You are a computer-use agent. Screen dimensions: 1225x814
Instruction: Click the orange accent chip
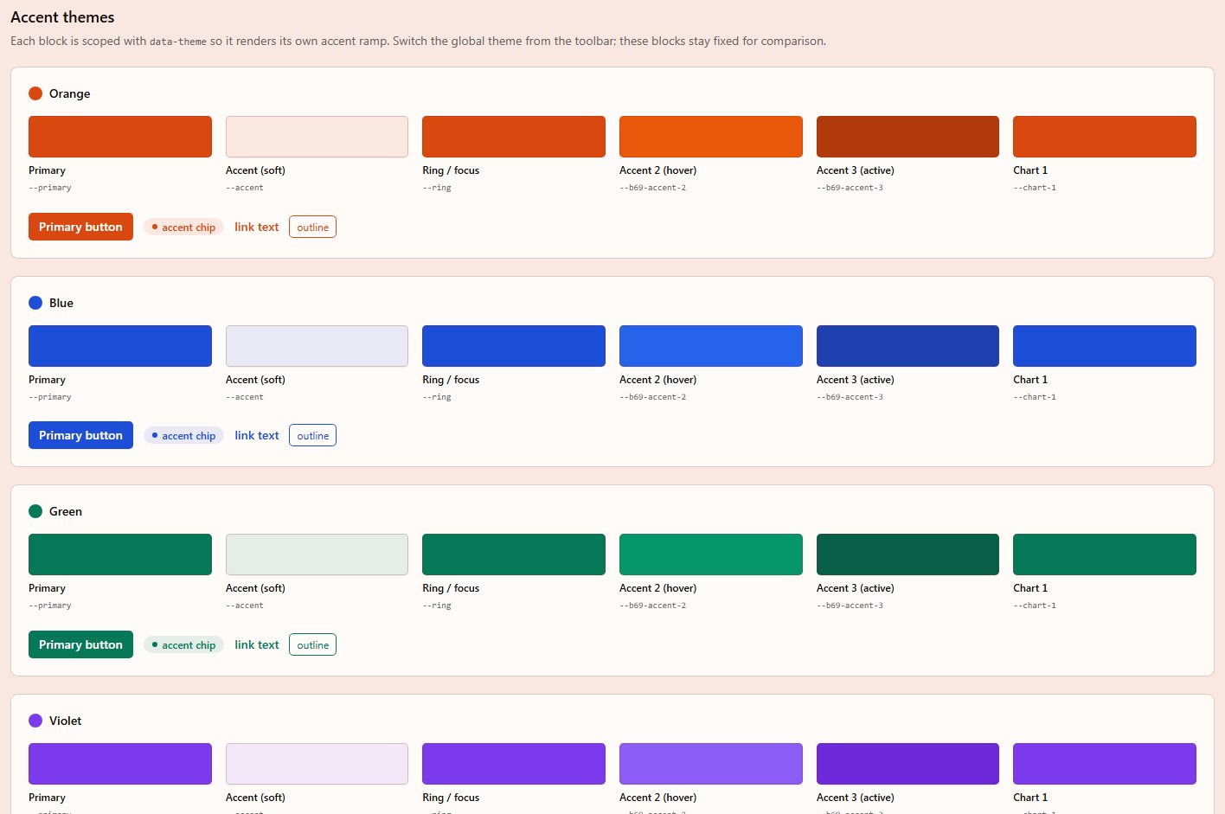pos(183,227)
